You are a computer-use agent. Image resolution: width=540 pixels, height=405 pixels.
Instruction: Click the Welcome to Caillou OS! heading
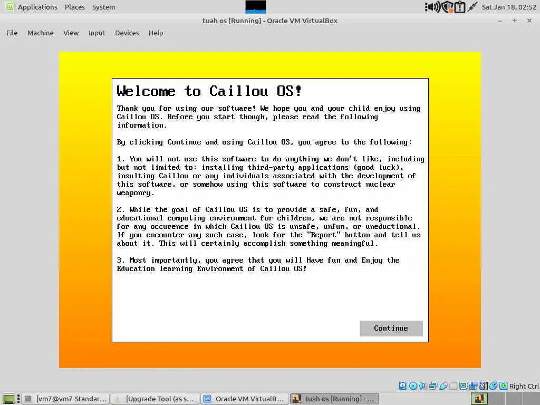click(209, 91)
